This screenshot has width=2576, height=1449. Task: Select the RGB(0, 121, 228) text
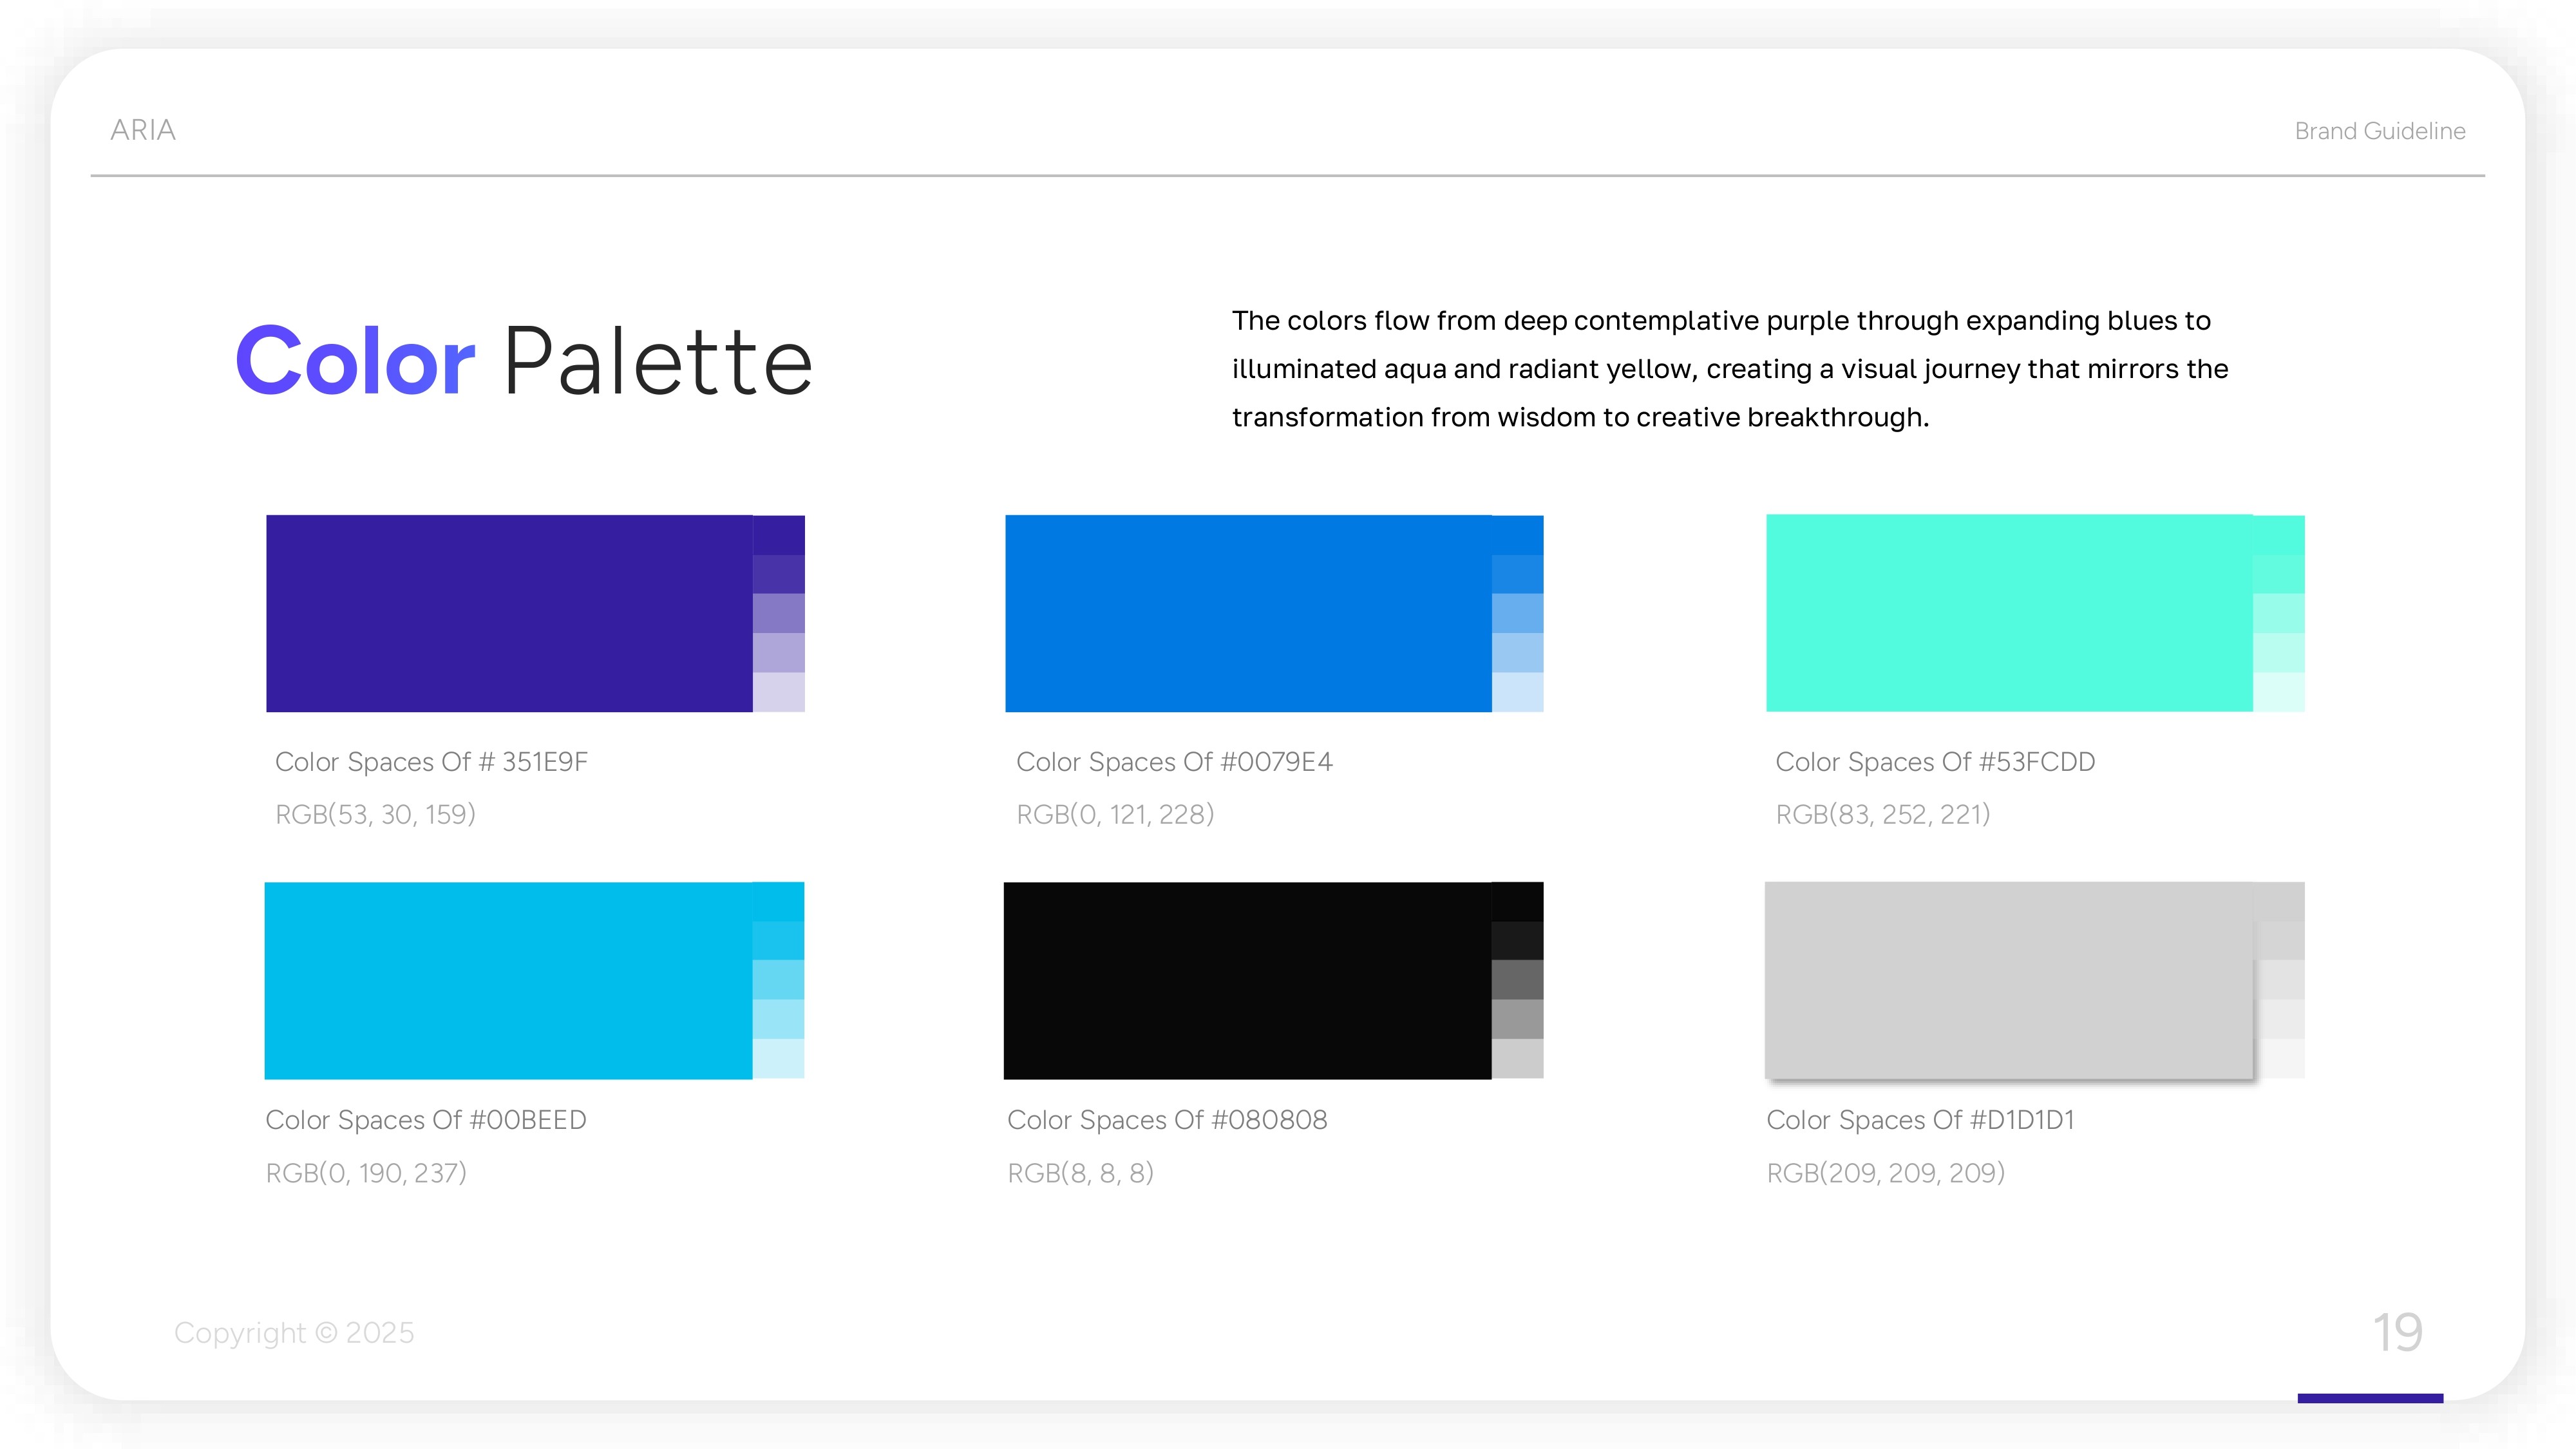pos(1115,814)
